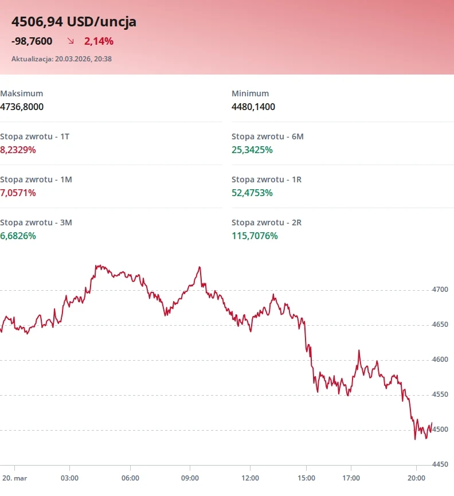Click the red downward trend arrow icon
This screenshot has width=454, height=496.
[71, 41]
